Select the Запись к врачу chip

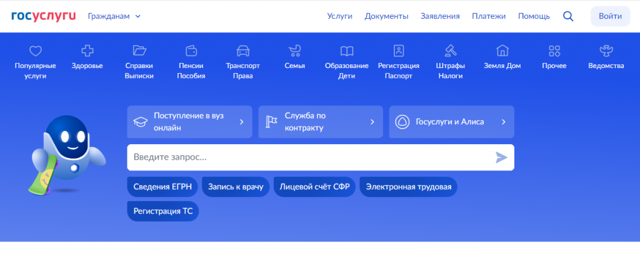tap(236, 187)
